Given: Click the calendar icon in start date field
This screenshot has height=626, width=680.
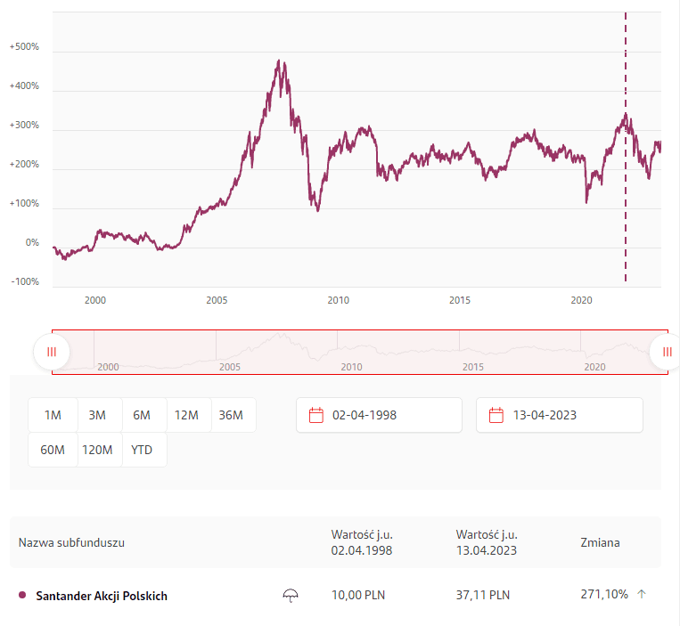Looking at the screenshot, I should [315, 415].
